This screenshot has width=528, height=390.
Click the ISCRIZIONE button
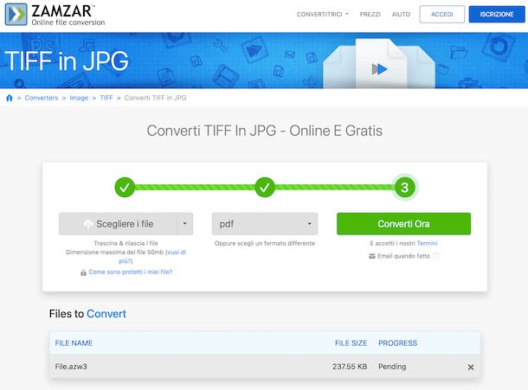[497, 14]
